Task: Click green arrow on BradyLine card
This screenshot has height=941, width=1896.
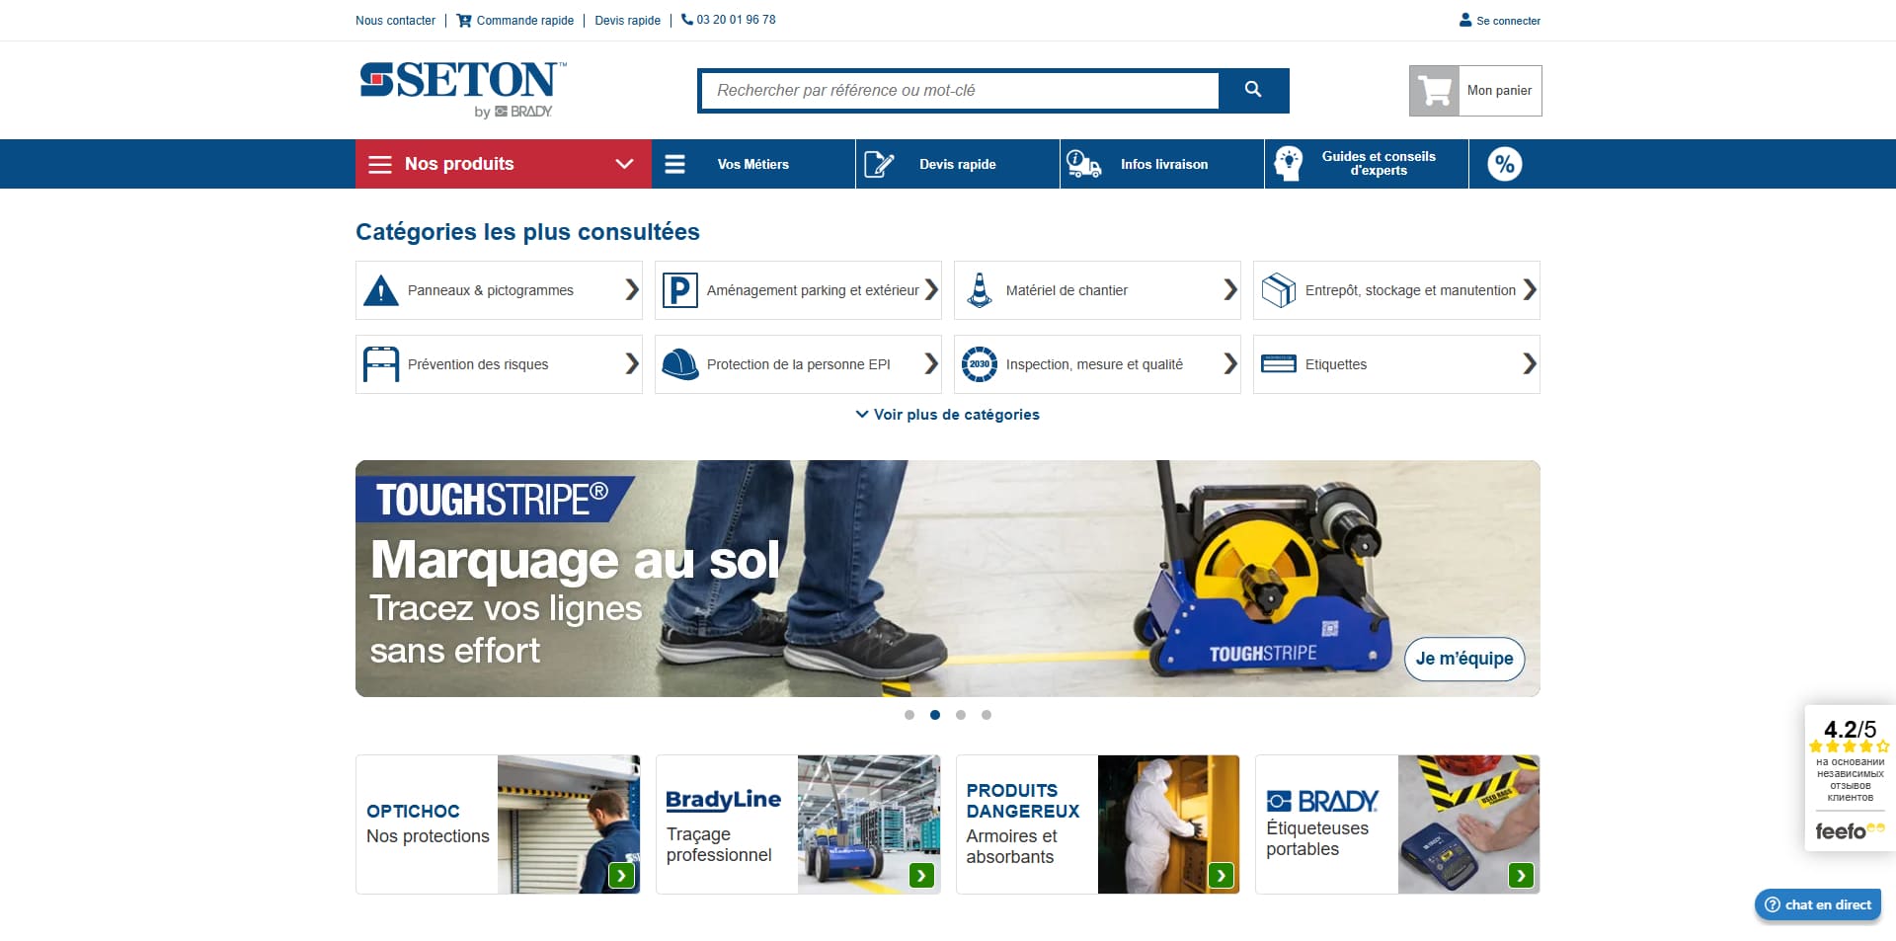Action: point(921,875)
